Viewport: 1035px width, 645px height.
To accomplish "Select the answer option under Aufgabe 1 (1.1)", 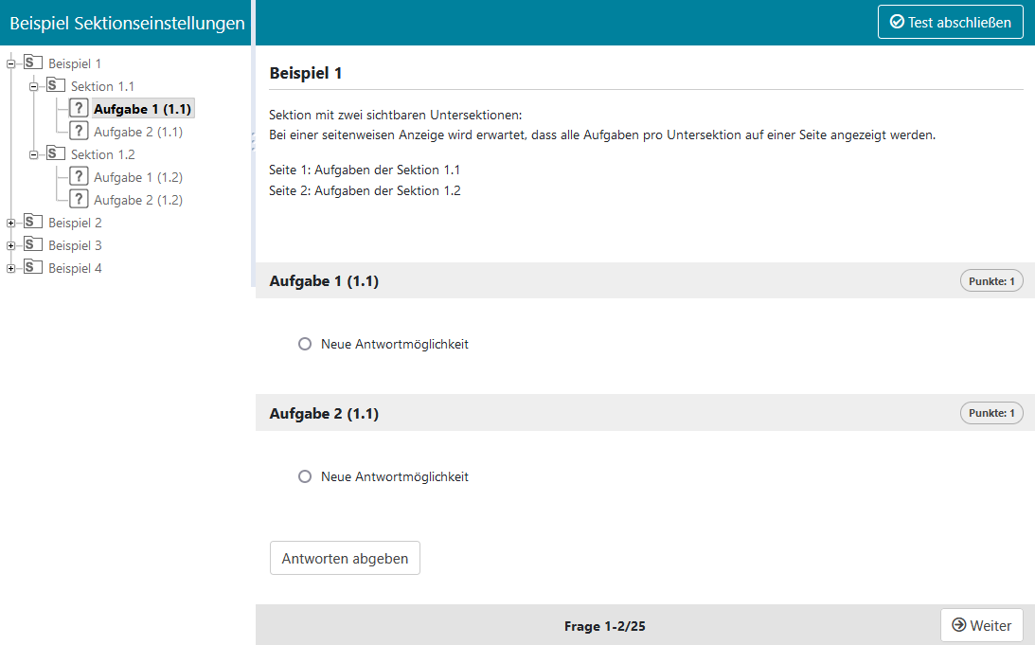I will (x=305, y=344).
